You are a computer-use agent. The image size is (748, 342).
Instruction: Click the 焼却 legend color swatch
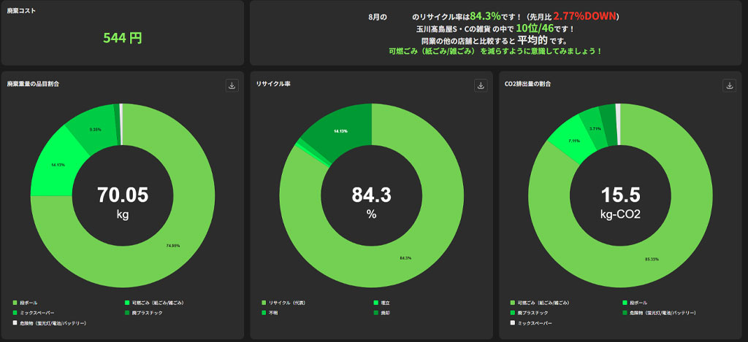pos(375,312)
